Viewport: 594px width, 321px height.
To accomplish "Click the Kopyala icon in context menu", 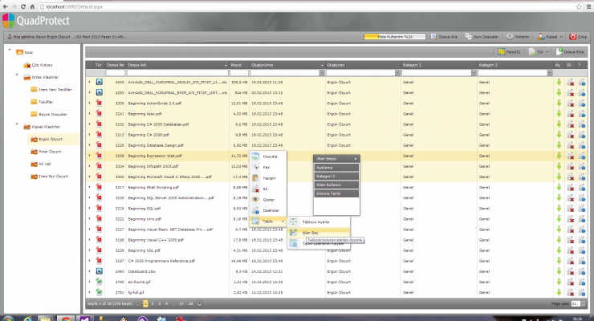I will tap(255, 156).
